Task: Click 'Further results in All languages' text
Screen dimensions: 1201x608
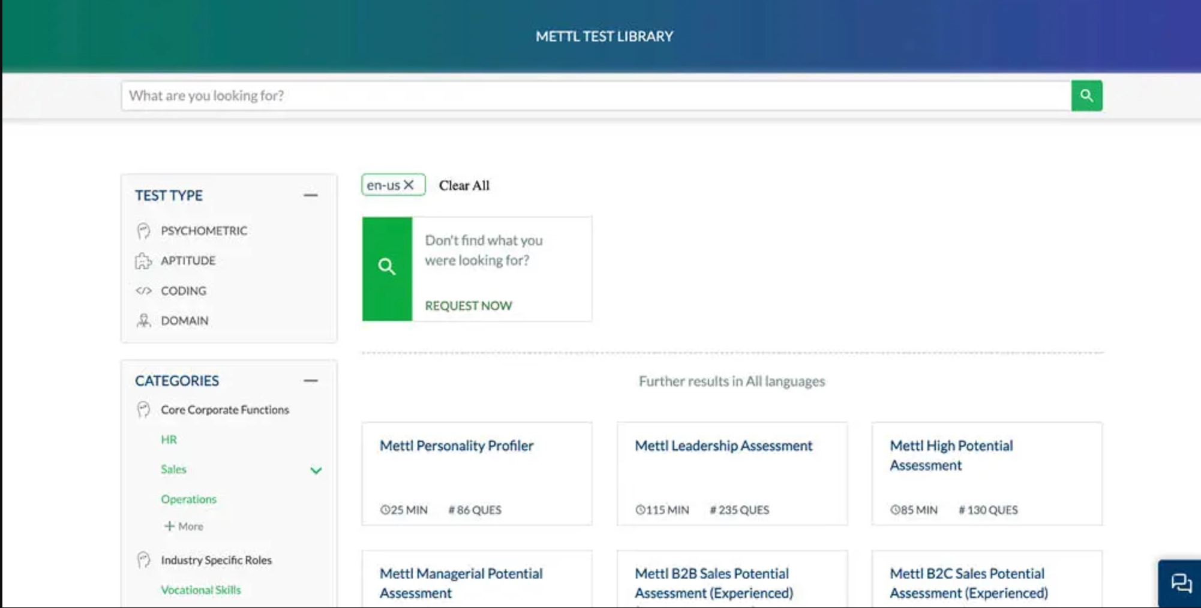Action: point(732,381)
